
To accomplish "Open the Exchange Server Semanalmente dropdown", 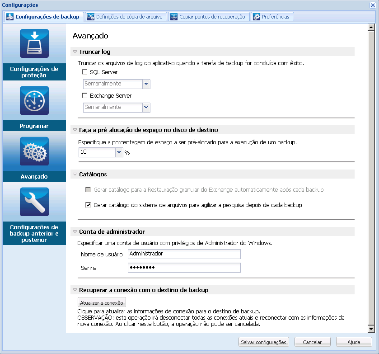I will click(x=146, y=107).
